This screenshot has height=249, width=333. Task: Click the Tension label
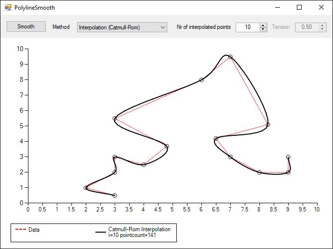pyautogui.click(x=281, y=27)
